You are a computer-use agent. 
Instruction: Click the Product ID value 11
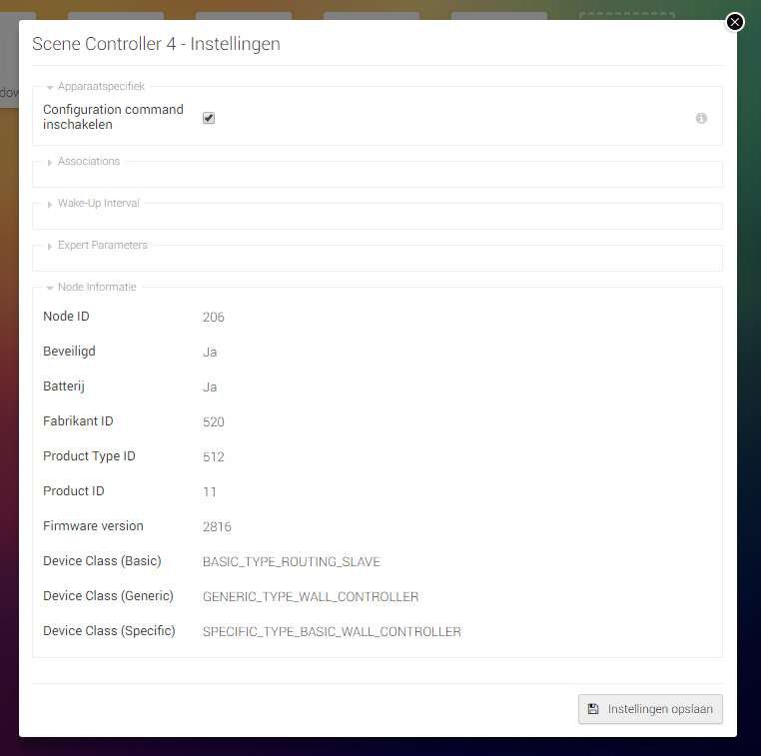click(x=210, y=491)
